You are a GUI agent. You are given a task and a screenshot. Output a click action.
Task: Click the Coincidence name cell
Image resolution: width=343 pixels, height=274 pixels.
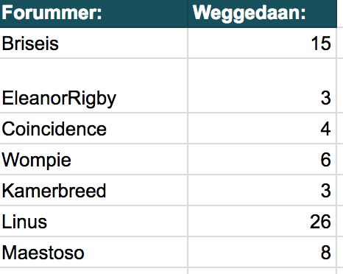pos(93,128)
